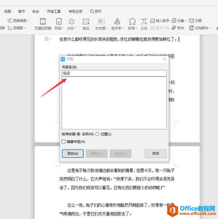
Task: Select the 位置(L) sort radio button
Action: click(97, 134)
